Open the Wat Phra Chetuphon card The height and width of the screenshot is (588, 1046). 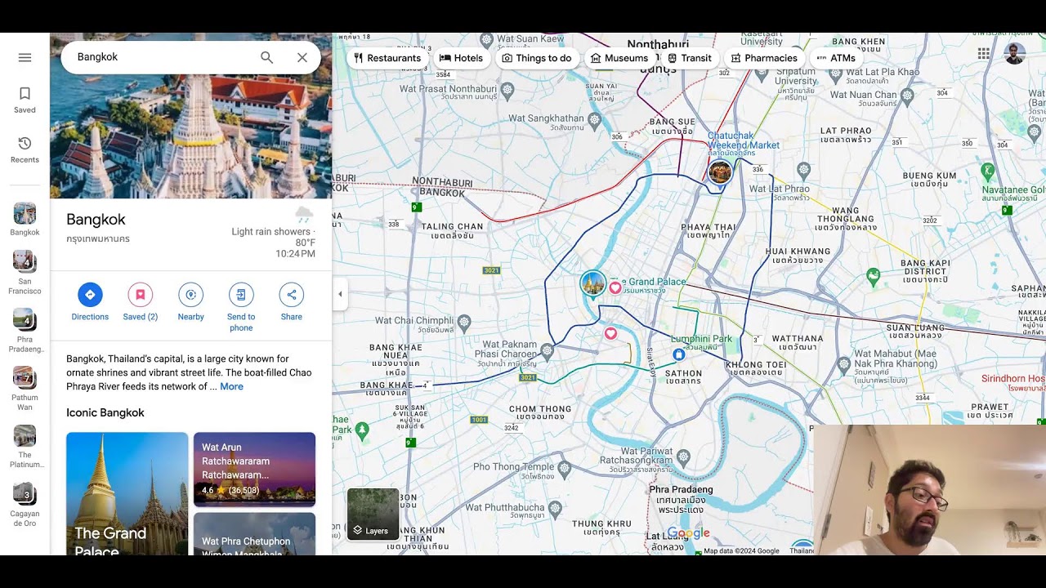(x=254, y=534)
